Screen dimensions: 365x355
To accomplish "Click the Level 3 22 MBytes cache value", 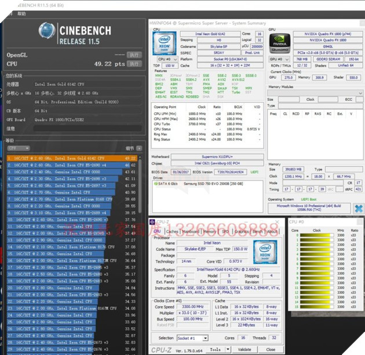I will (x=246, y=325).
